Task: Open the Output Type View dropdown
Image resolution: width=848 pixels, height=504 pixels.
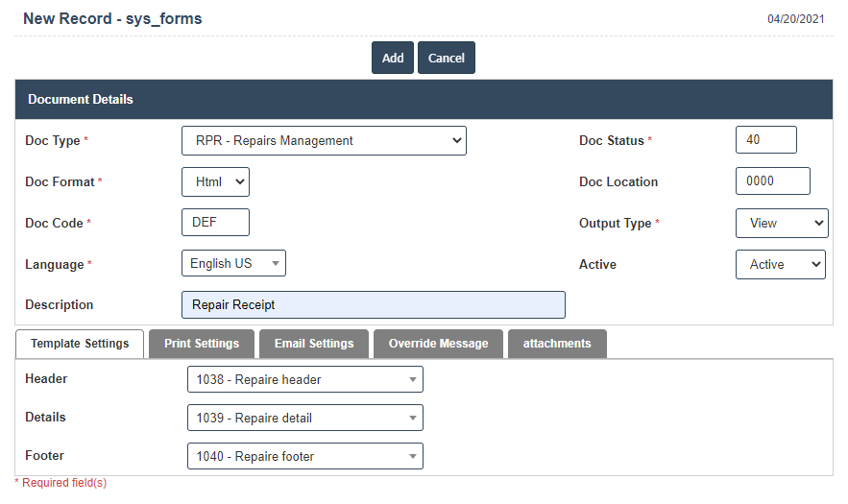Action: (781, 223)
